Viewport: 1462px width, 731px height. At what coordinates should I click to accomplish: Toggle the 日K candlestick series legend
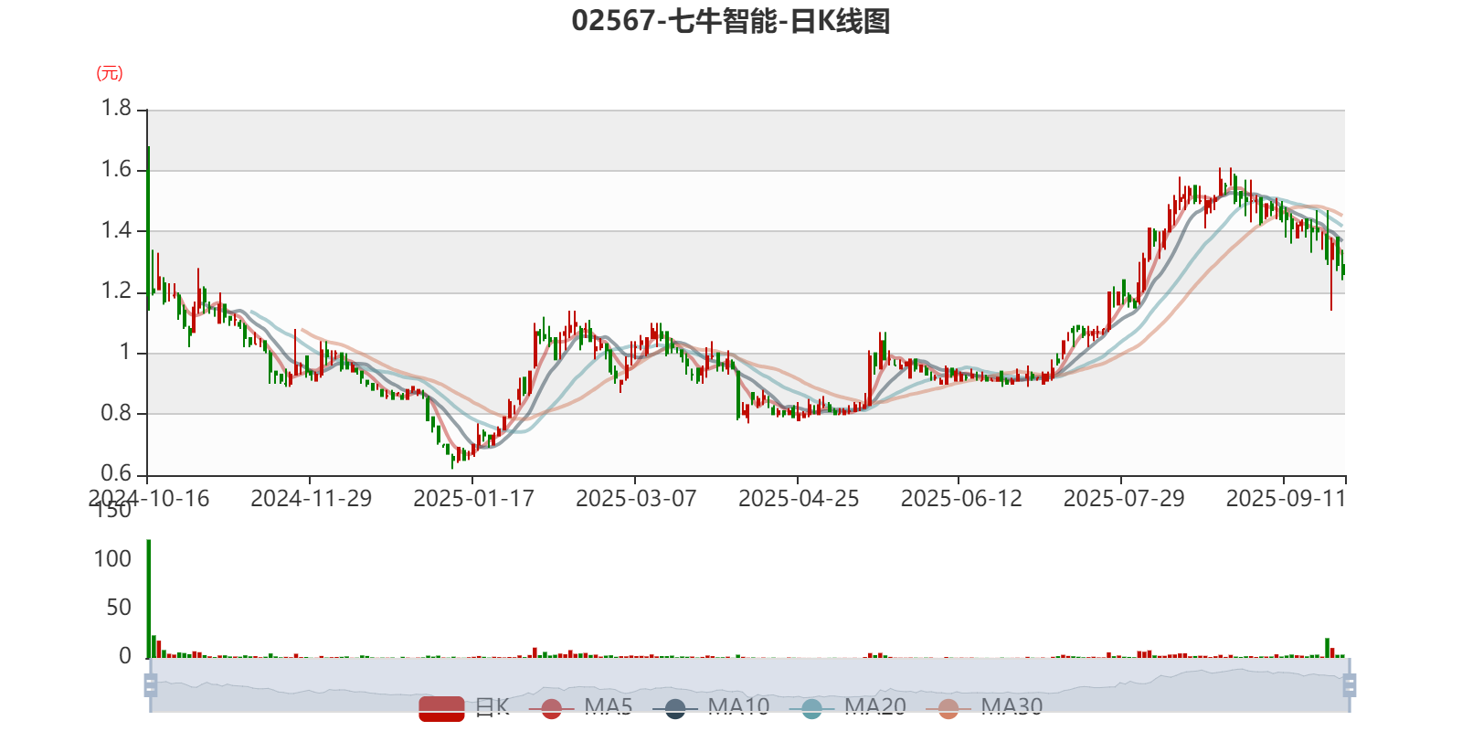pyautogui.click(x=464, y=707)
